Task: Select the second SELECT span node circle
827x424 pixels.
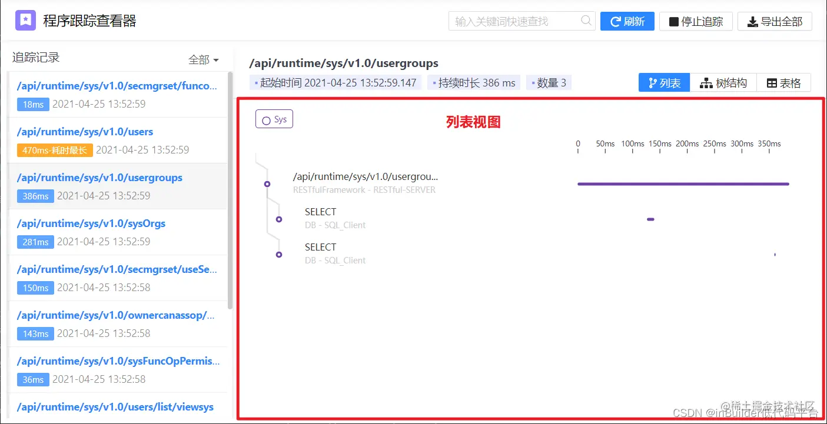Action: [279, 255]
